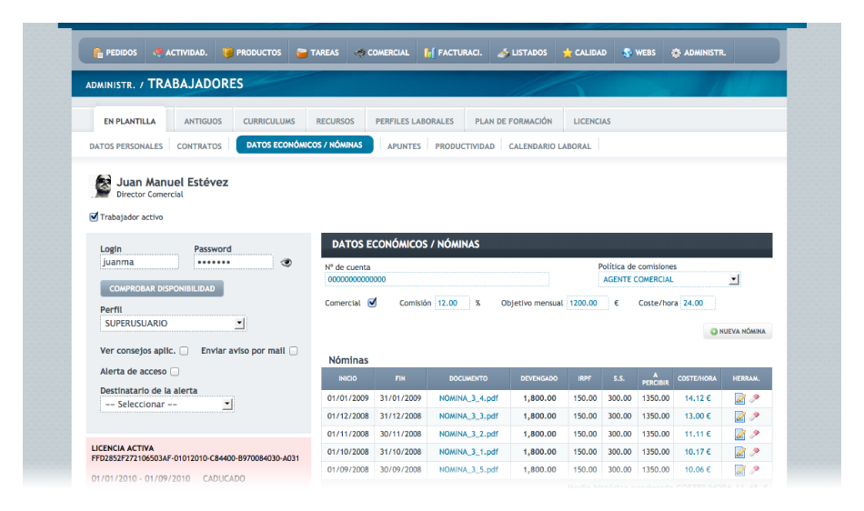Open the Perfil SUPERUSUARIO dropdown
This screenshot has height=511, width=864.
(x=173, y=323)
